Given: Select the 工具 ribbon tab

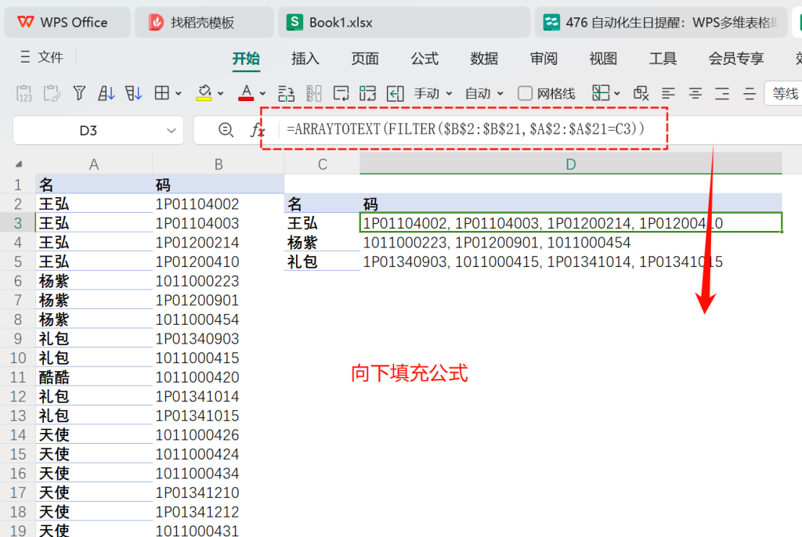Looking at the screenshot, I should (x=663, y=58).
